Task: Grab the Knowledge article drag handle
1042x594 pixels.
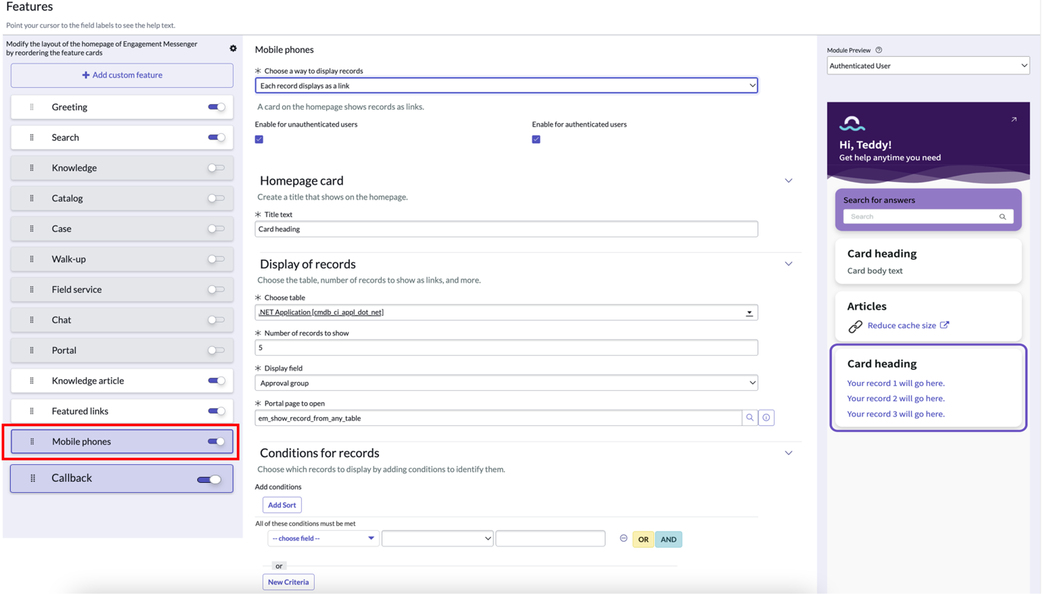Action: coord(32,381)
